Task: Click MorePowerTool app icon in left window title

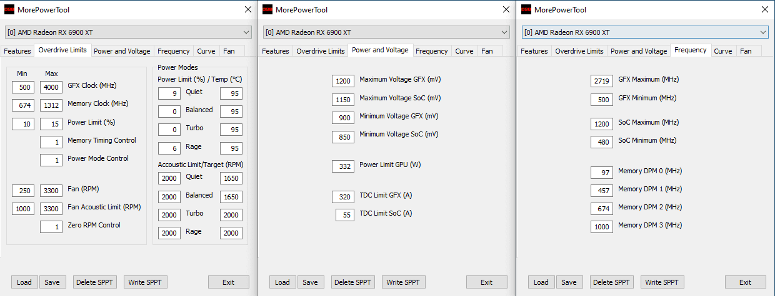Action: [x=10, y=9]
